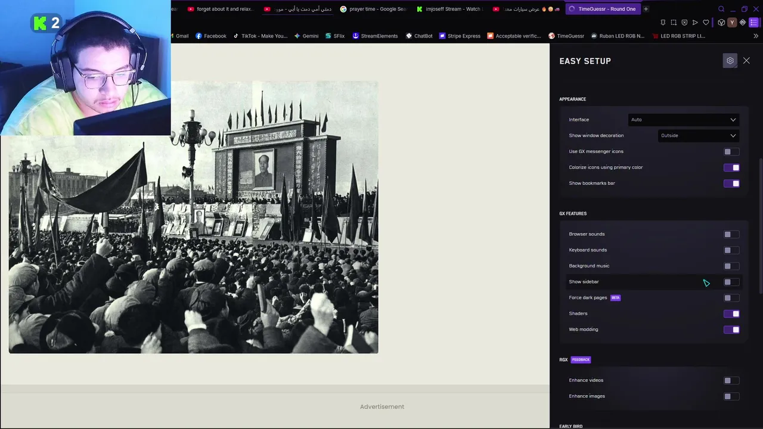Toggle the Easy Setup list icon
The width and height of the screenshot is (763, 429).
point(754,23)
